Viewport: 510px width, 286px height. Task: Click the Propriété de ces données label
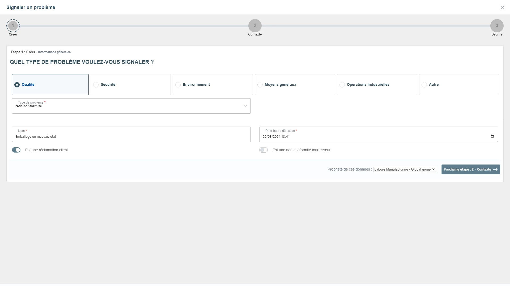[350, 169]
